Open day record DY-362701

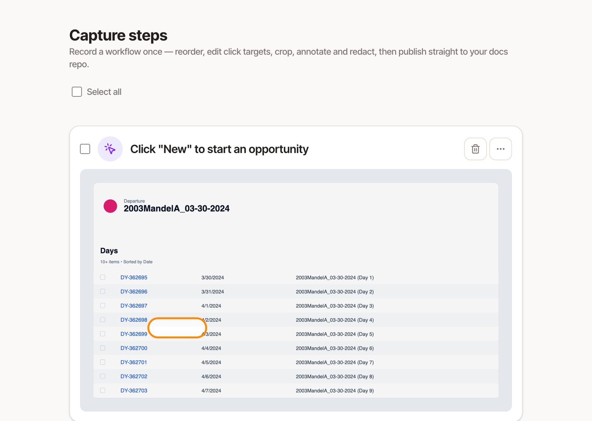134,362
